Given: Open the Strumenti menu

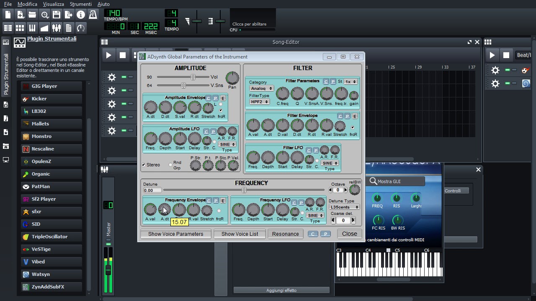Looking at the screenshot, I should 80,4.
